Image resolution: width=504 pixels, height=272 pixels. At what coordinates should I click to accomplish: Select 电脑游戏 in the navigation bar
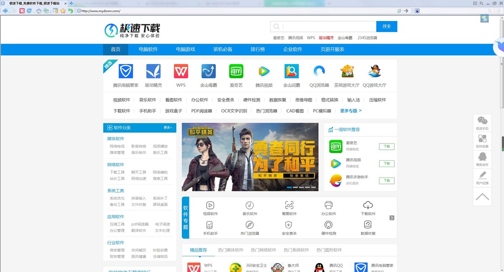point(186,50)
